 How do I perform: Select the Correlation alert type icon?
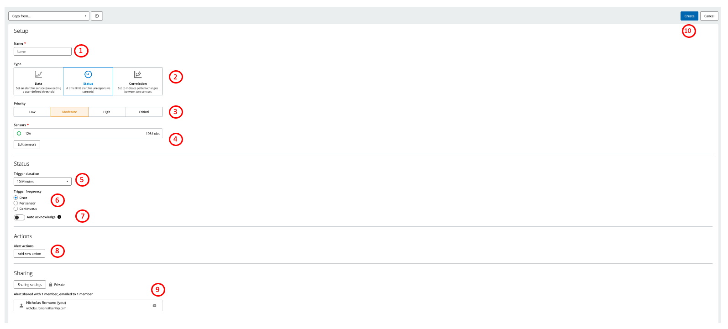pos(138,74)
